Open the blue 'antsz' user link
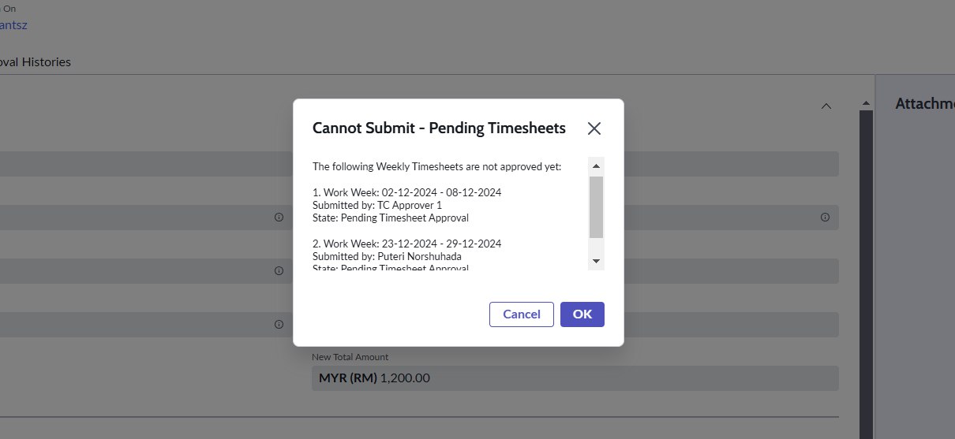Viewport: 955px width, 439px height. pos(14,25)
